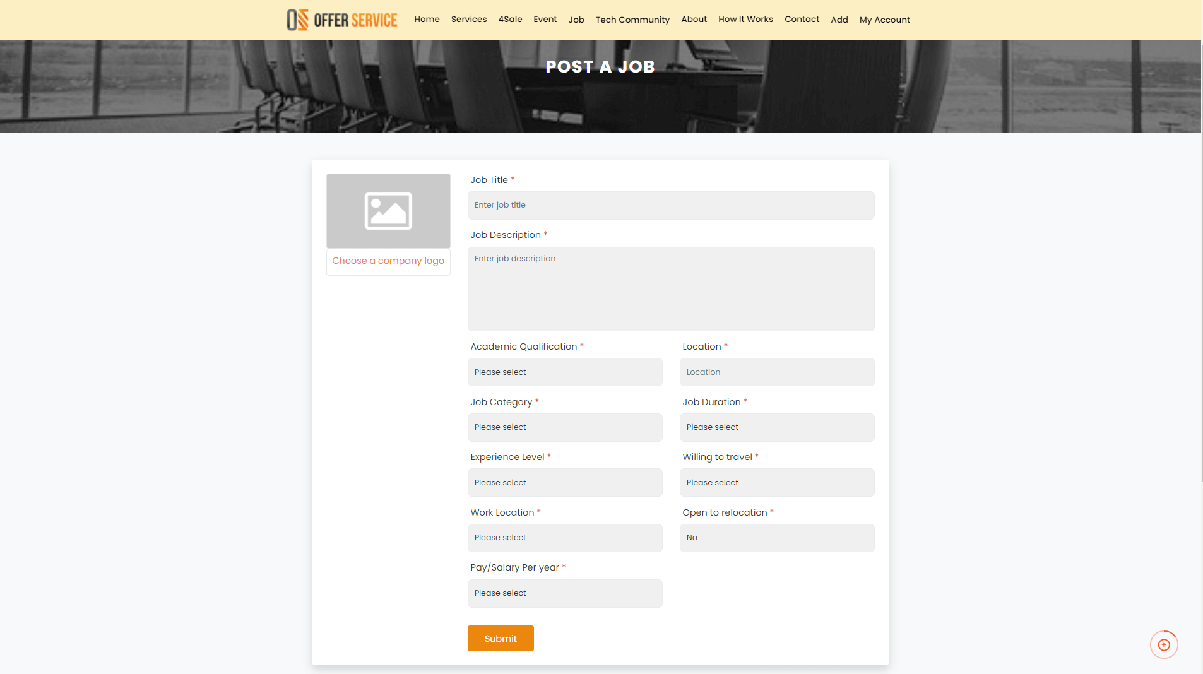
Task: Open the Job menu item
Action: [x=576, y=20]
